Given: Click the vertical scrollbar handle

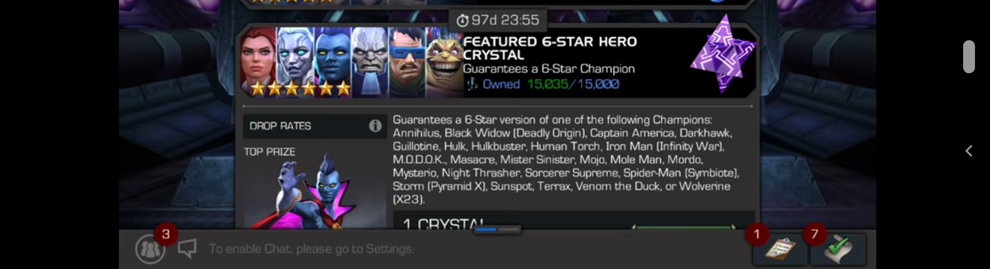Looking at the screenshot, I should [x=969, y=57].
